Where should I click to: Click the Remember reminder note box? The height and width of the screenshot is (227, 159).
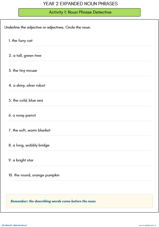point(79,201)
